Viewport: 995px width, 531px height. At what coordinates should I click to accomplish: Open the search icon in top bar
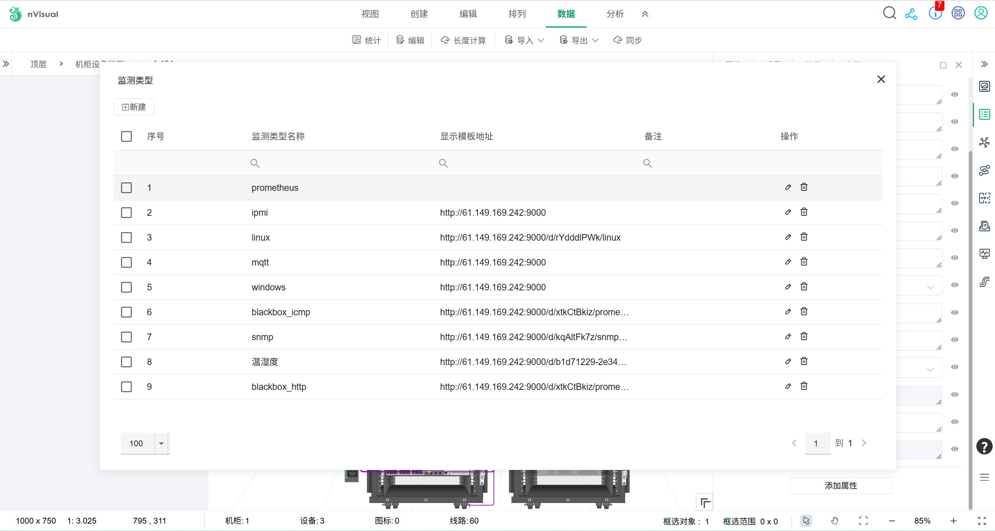(889, 13)
